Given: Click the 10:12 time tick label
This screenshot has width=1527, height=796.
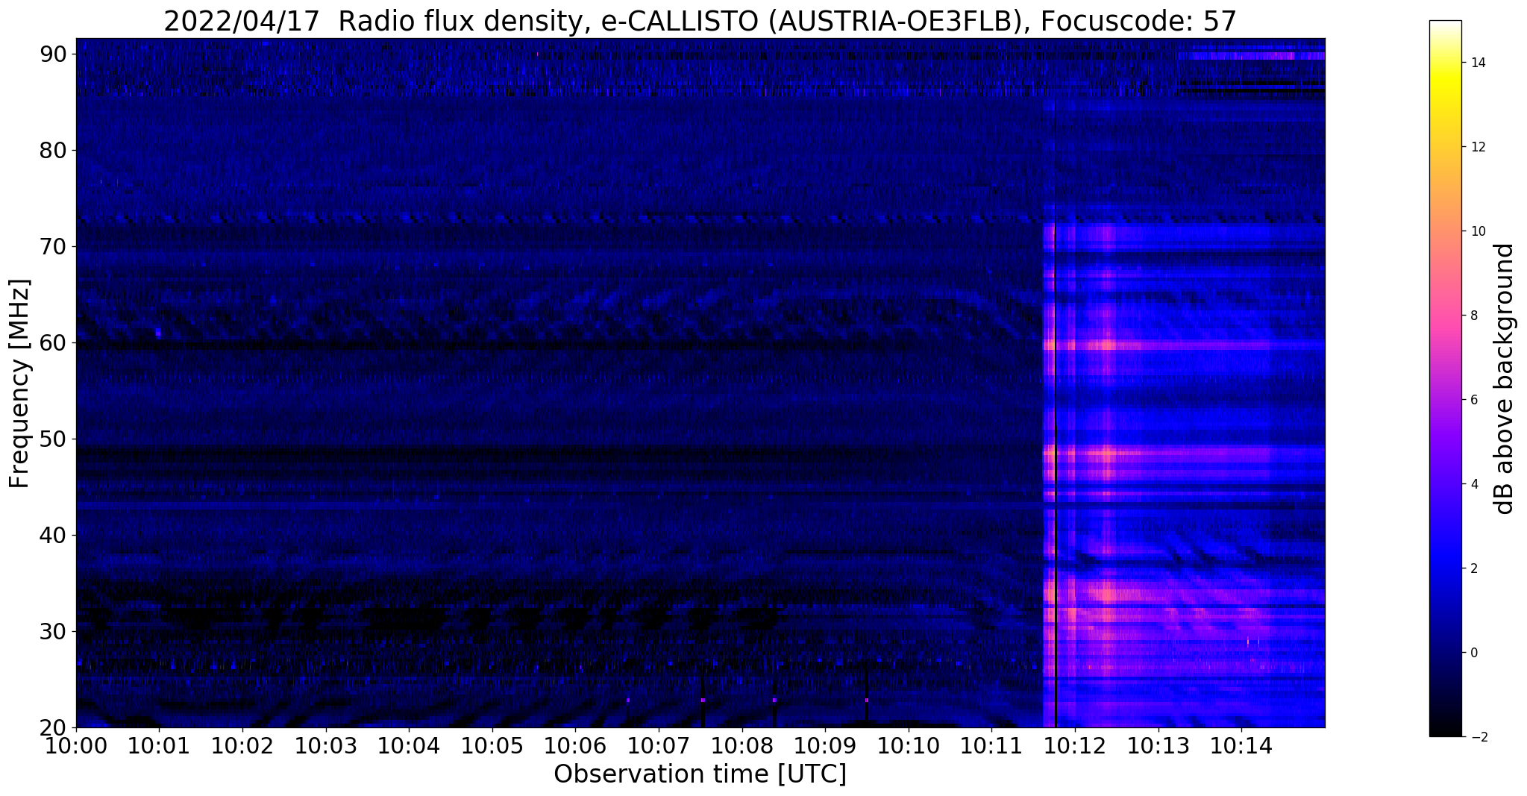Looking at the screenshot, I should coord(1075,746).
